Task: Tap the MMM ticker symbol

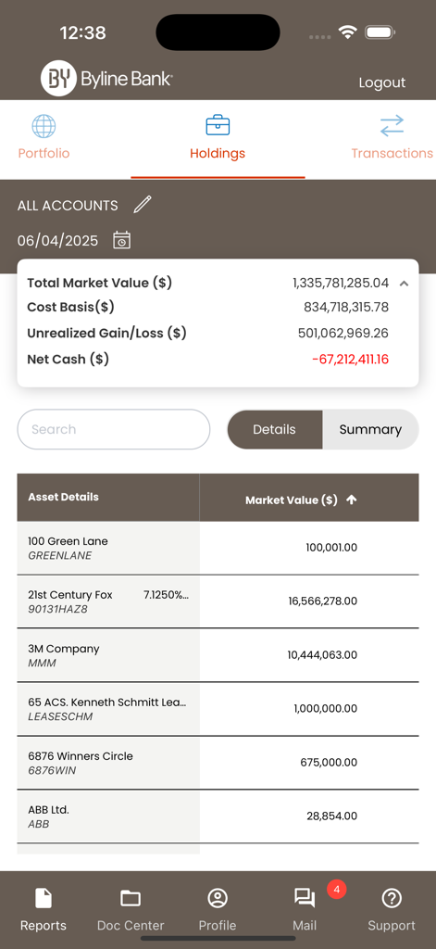Action: point(42,664)
